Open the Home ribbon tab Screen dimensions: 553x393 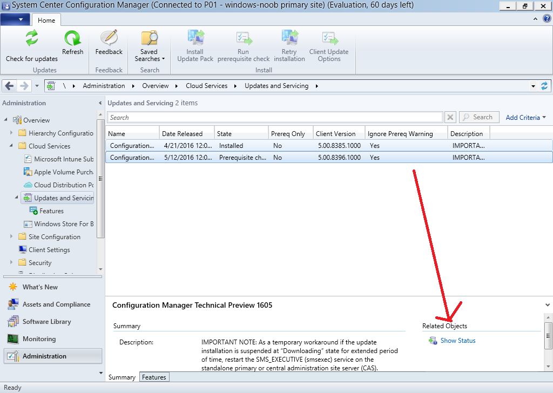[x=46, y=20]
